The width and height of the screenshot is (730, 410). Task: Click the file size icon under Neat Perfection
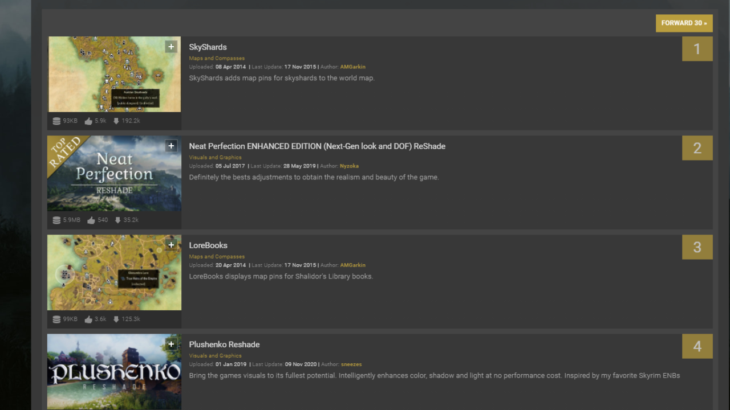56,220
